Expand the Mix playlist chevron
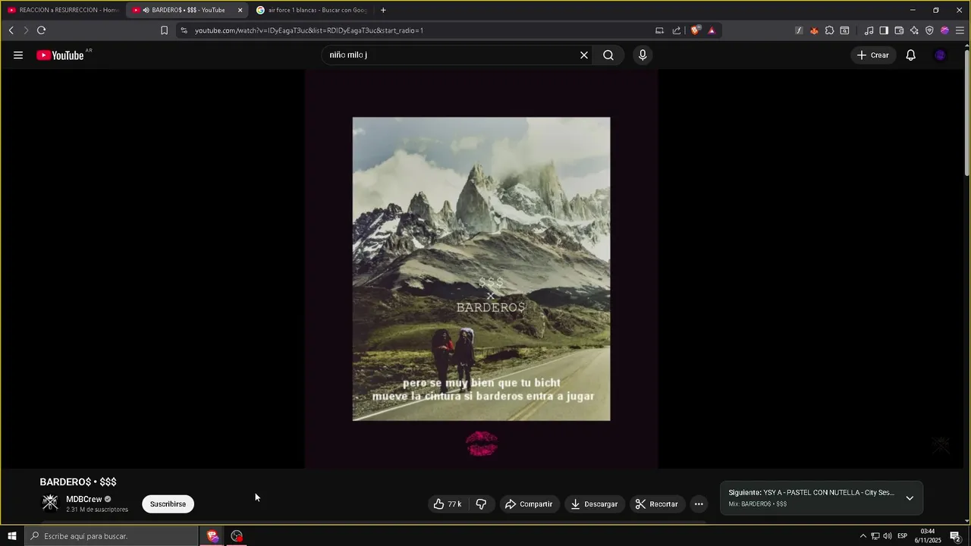The width and height of the screenshot is (971, 546). point(910,498)
